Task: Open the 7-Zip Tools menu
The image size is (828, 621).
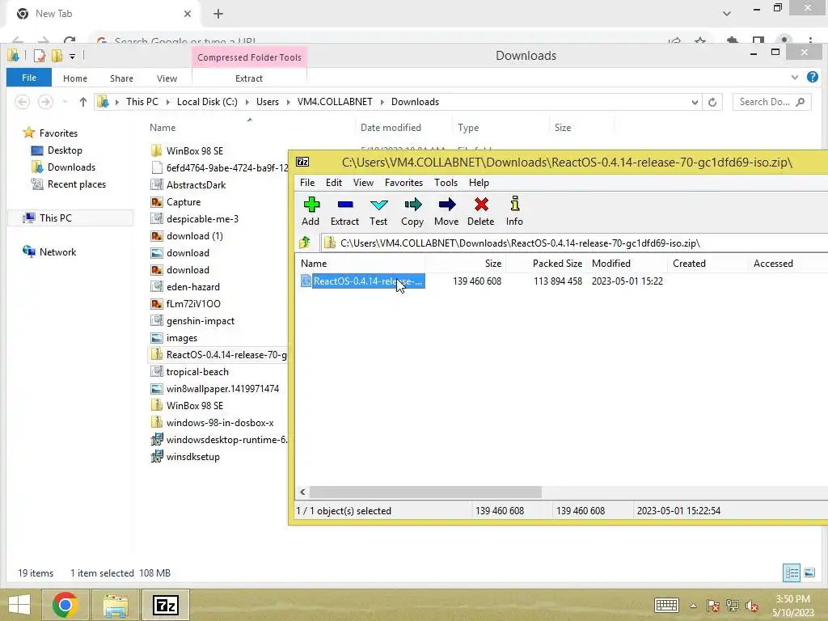Action: point(446,183)
